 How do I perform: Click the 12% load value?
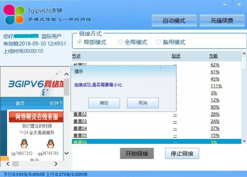[x=215, y=100]
